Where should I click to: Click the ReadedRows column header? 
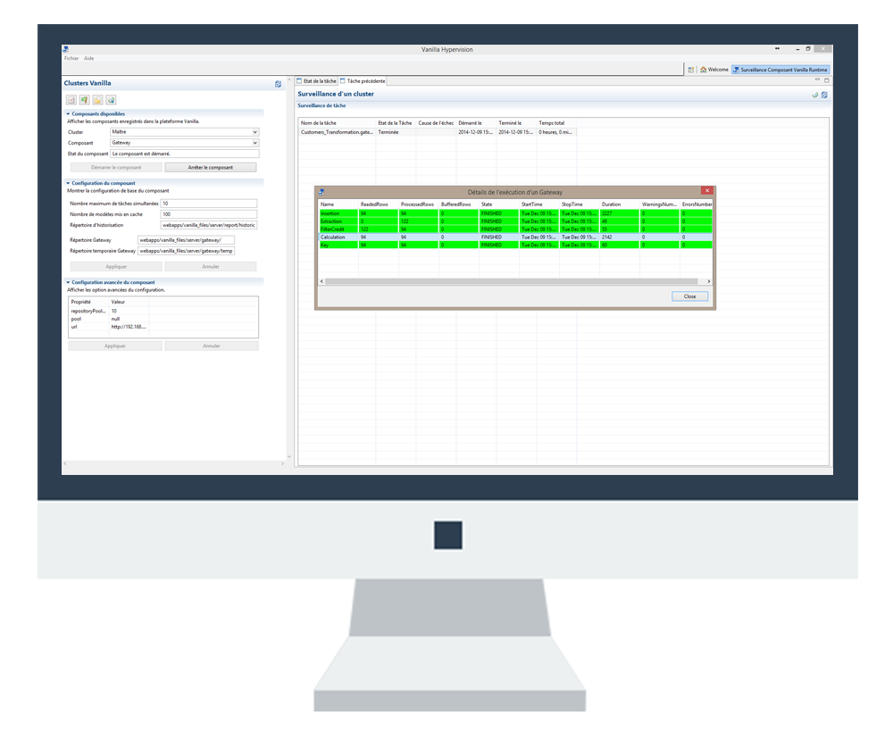pos(378,204)
